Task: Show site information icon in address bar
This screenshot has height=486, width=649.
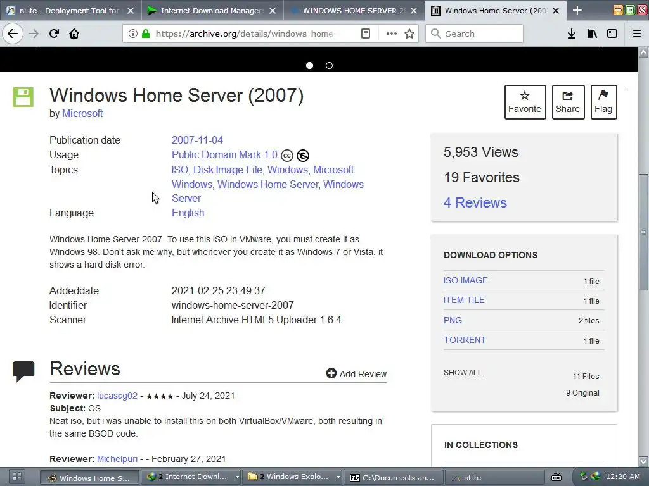Action: (x=132, y=34)
